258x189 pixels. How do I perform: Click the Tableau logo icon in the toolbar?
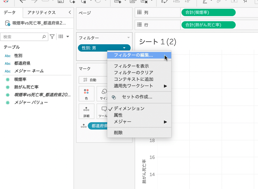[x=6, y=1]
